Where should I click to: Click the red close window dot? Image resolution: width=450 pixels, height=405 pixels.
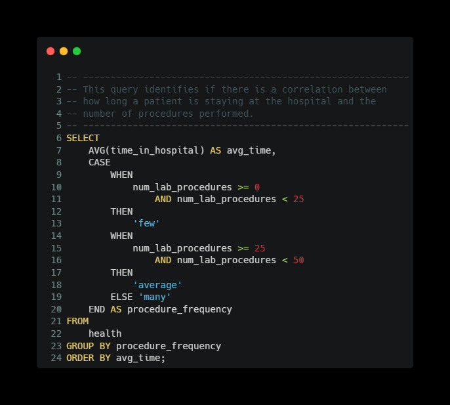click(x=51, y=51)
